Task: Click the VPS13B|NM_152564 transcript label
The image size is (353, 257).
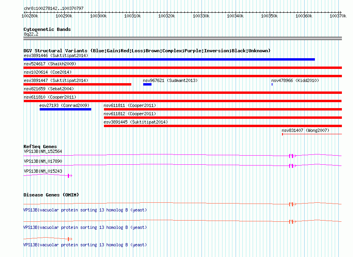Action: [43, 151]
